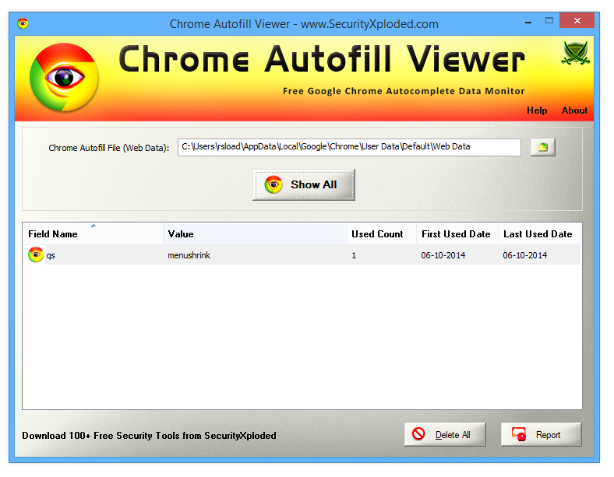
Task: Close the Chrome Autofill Viewer window
Action: pos(577,21)
